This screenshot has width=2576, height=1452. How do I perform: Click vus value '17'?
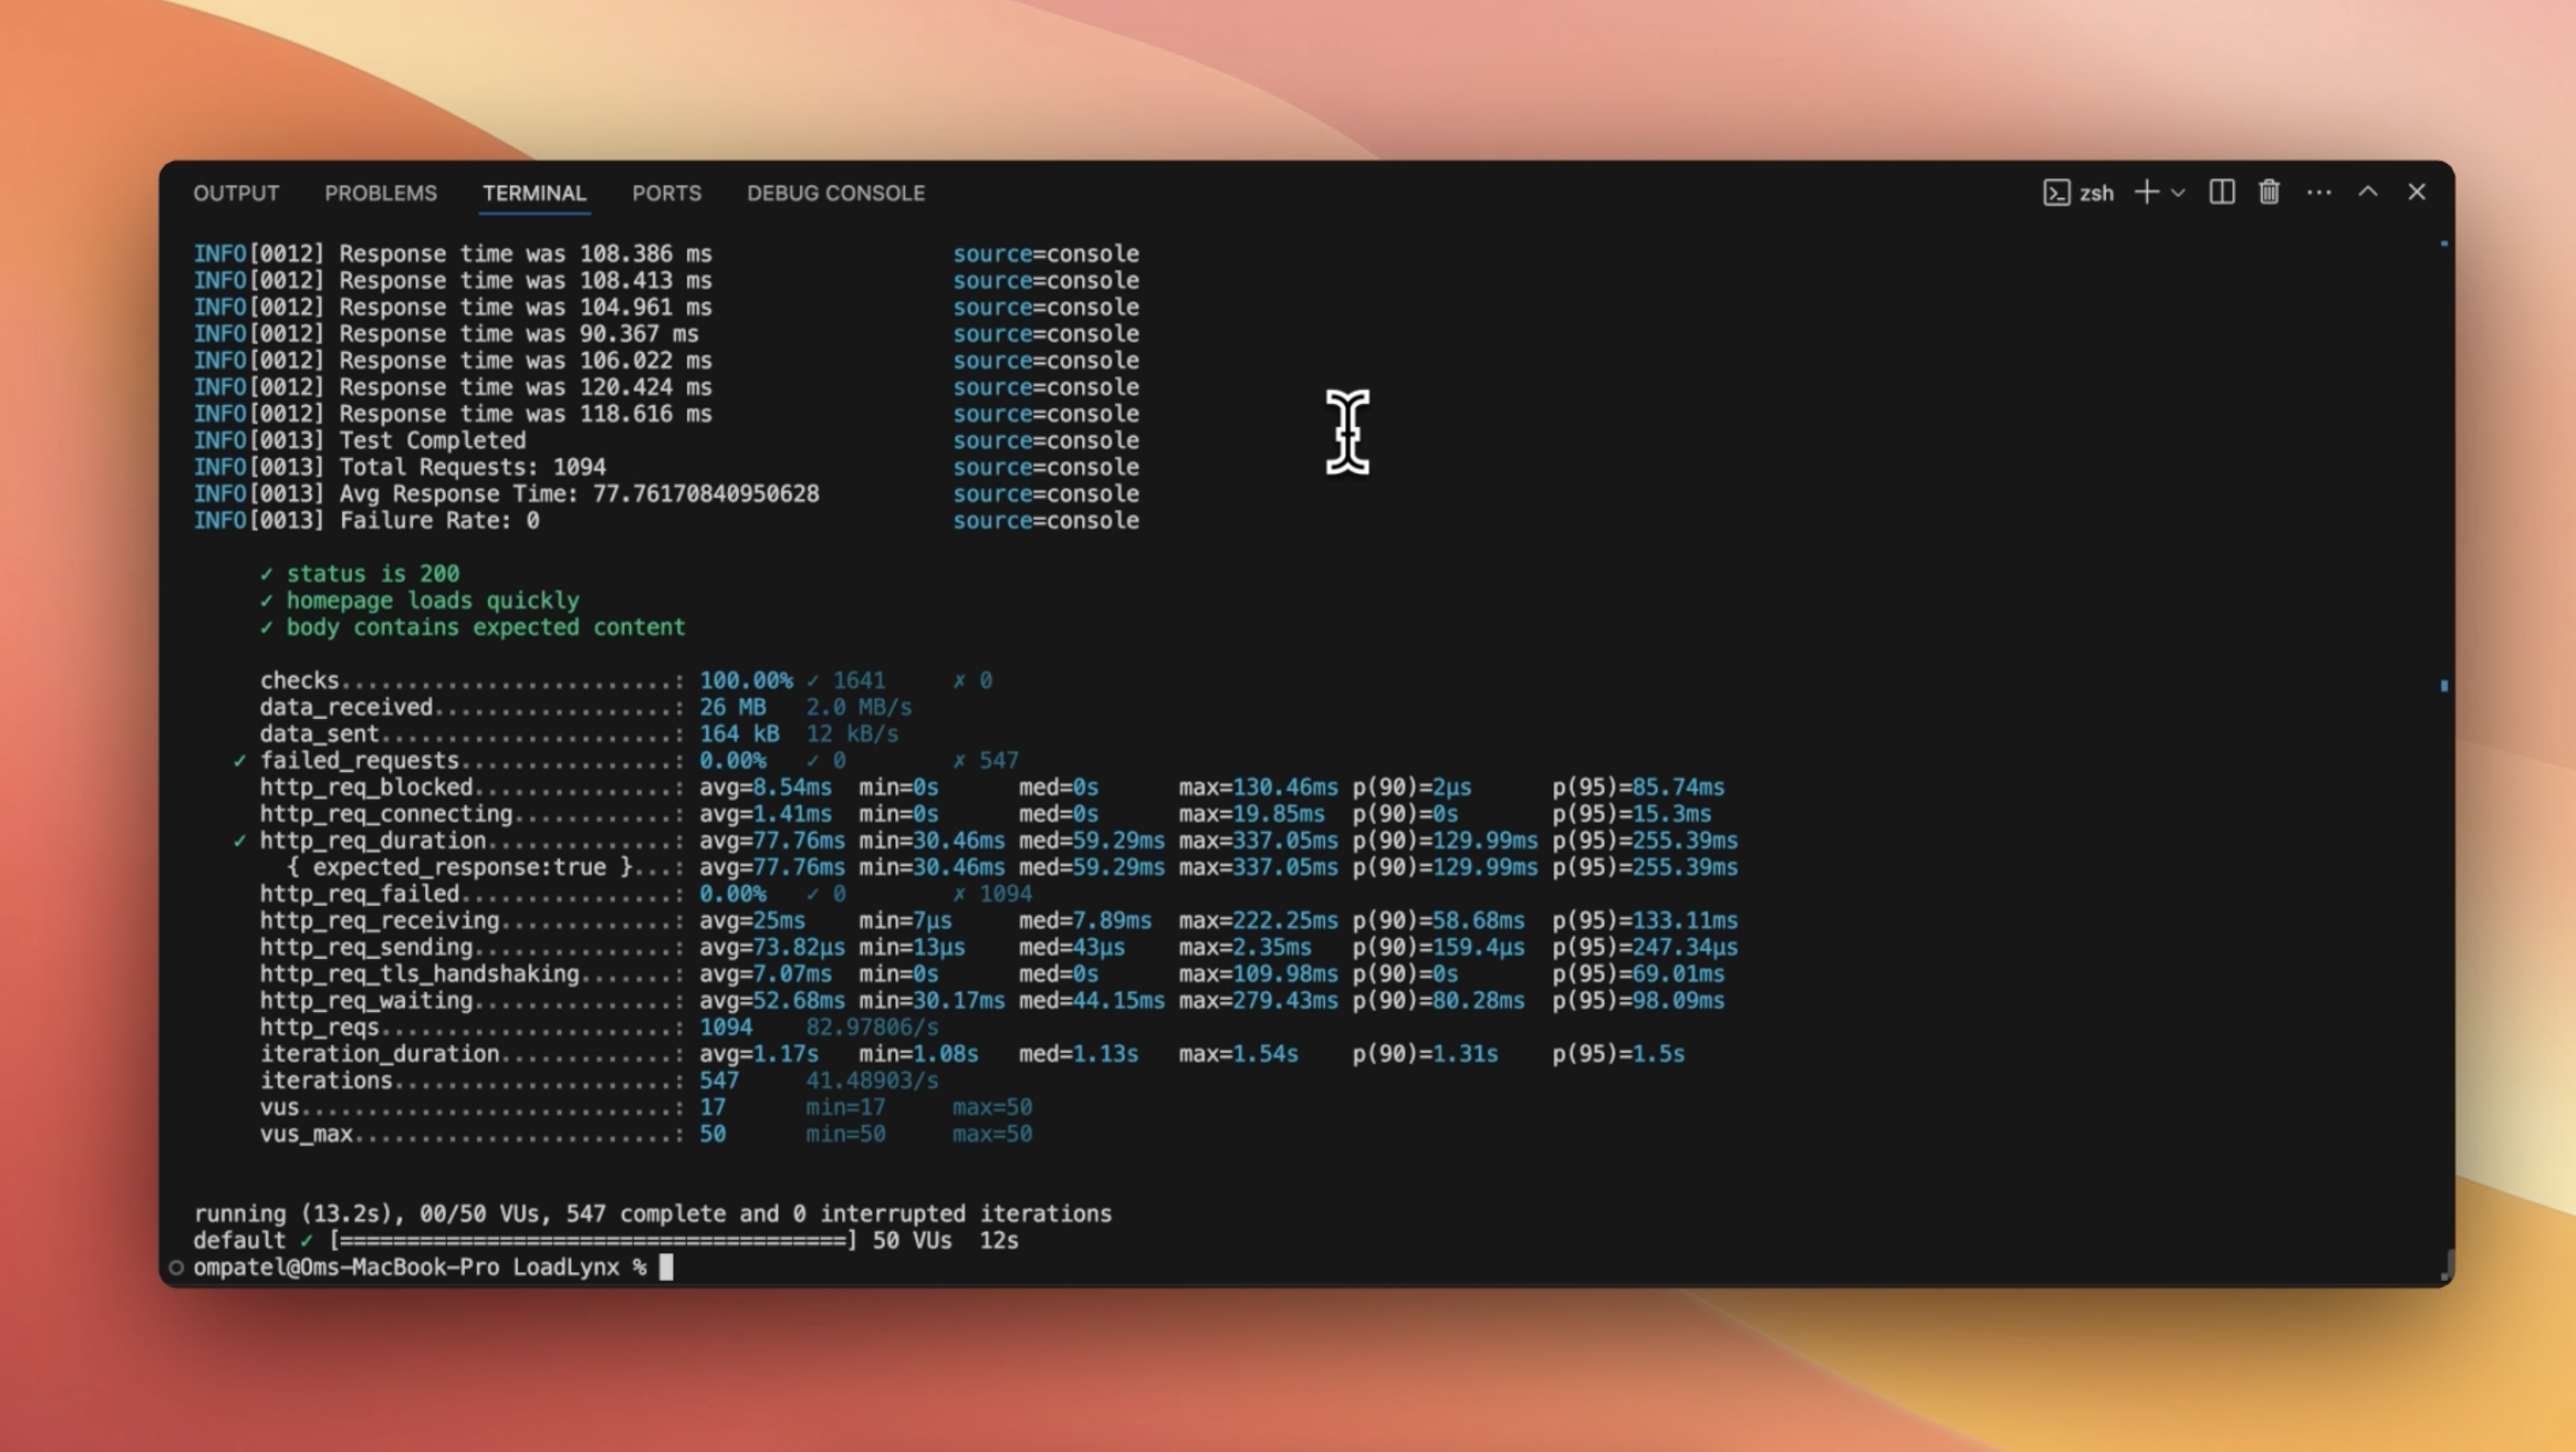[712, 1108]
